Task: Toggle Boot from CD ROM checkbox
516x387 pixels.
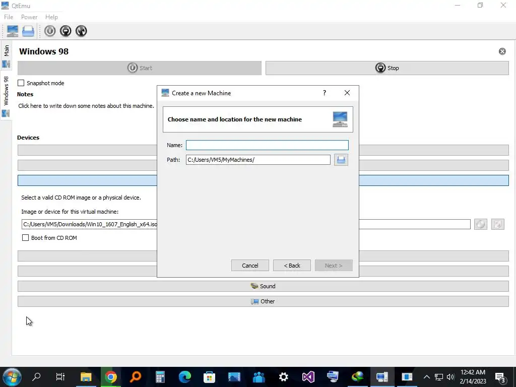Action: (25, 238)
